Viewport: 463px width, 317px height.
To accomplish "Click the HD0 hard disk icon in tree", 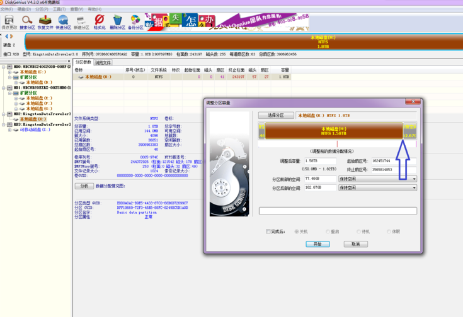I will (9, 67).
